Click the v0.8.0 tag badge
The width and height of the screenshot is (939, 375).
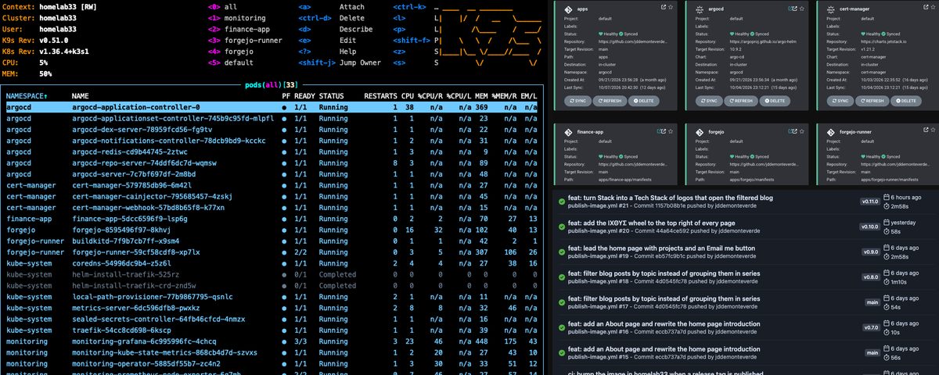(871, 277)
